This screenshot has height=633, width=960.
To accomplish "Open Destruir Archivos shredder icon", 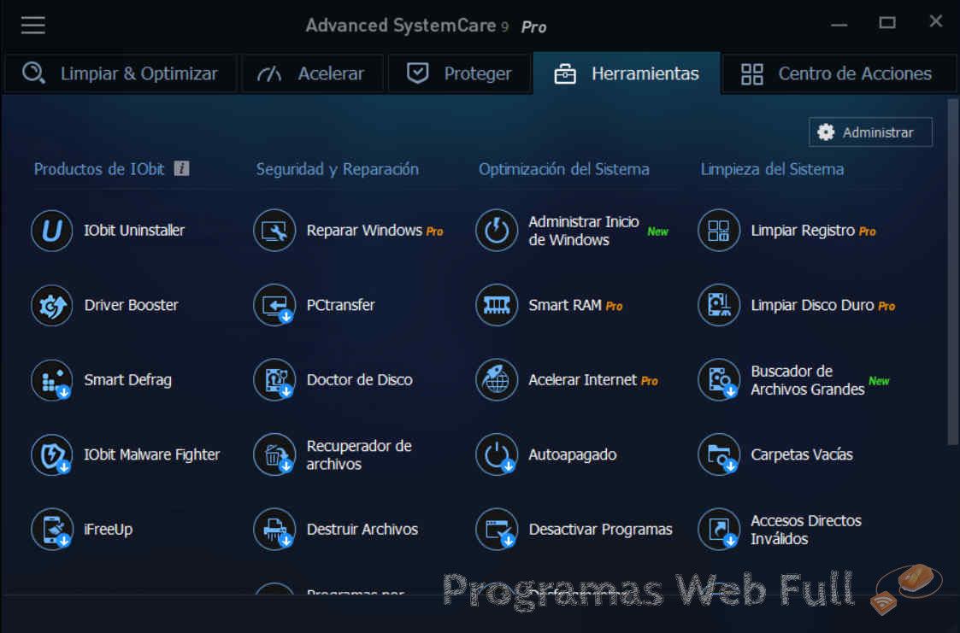I will (274, 529).
